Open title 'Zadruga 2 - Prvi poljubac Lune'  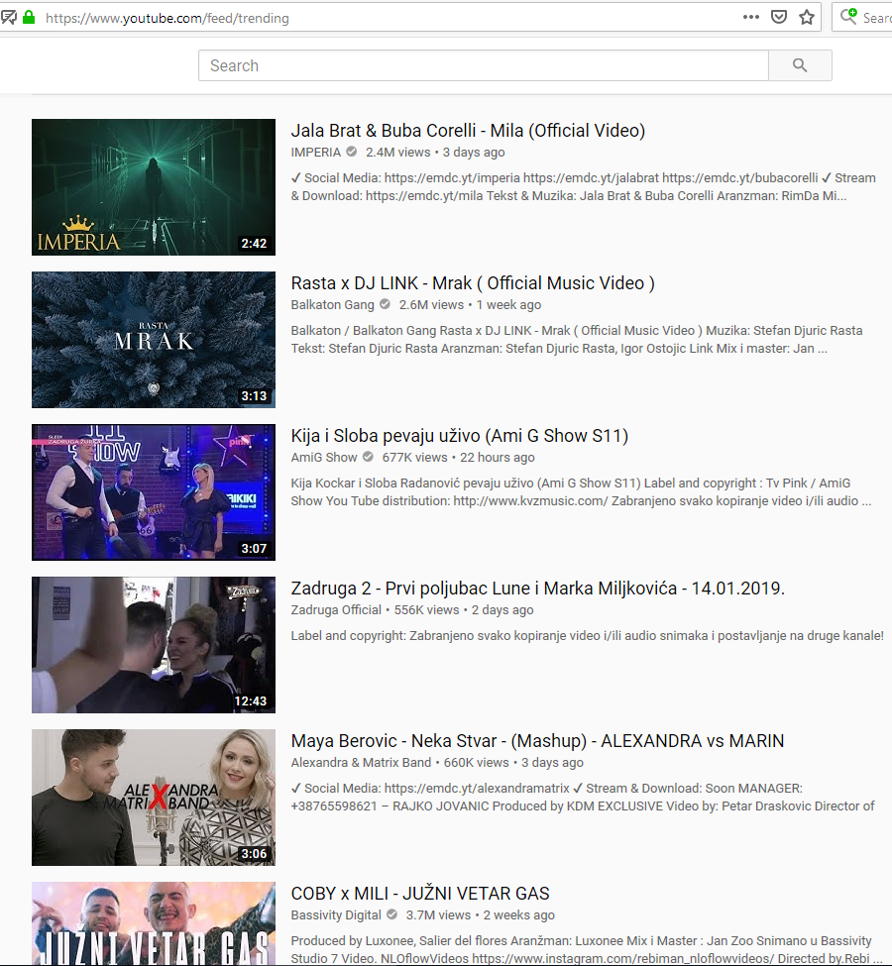tap(537, 589)
